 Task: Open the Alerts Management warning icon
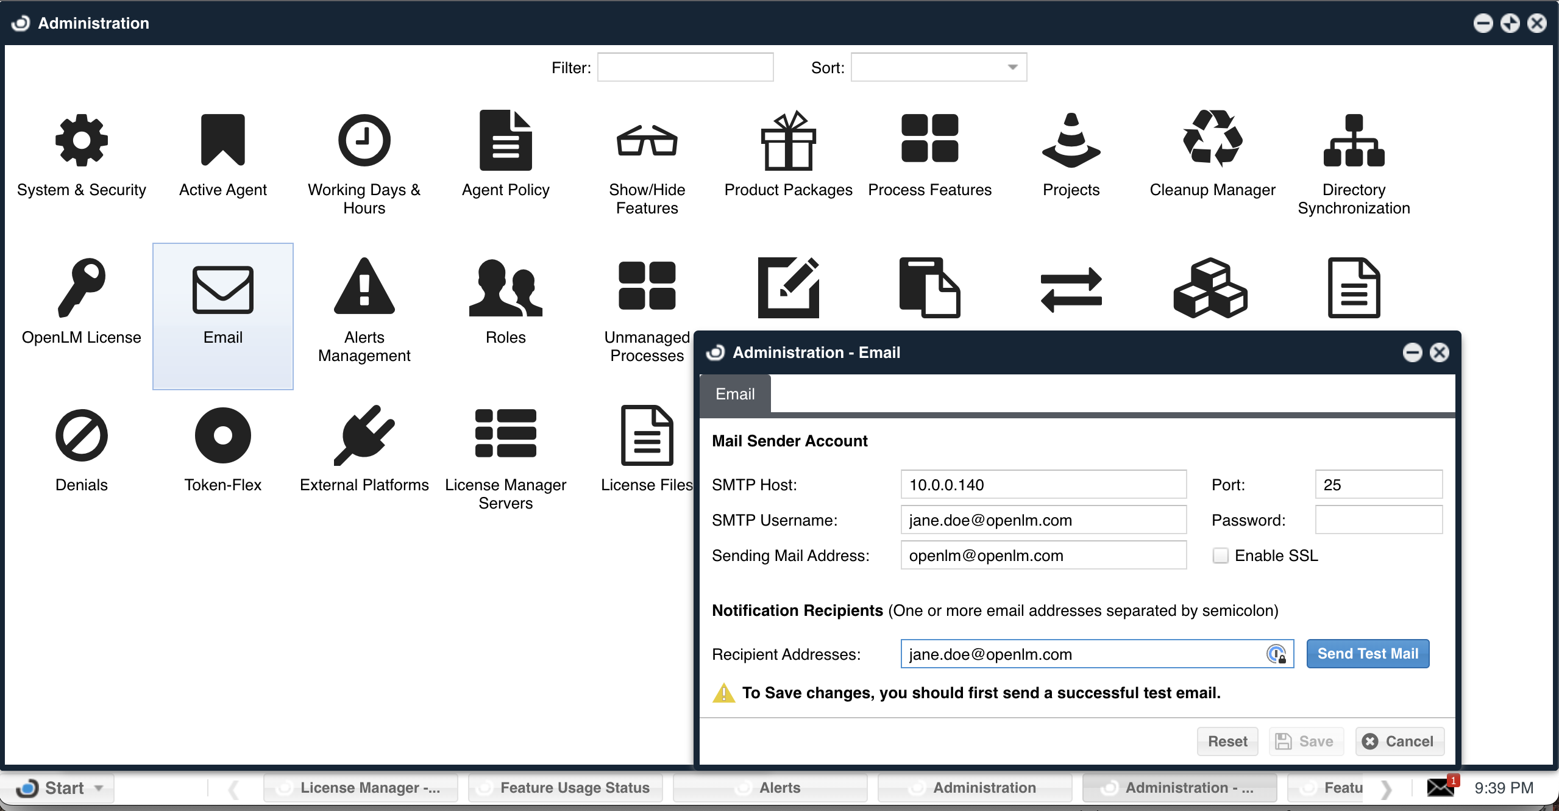(364, 287)
